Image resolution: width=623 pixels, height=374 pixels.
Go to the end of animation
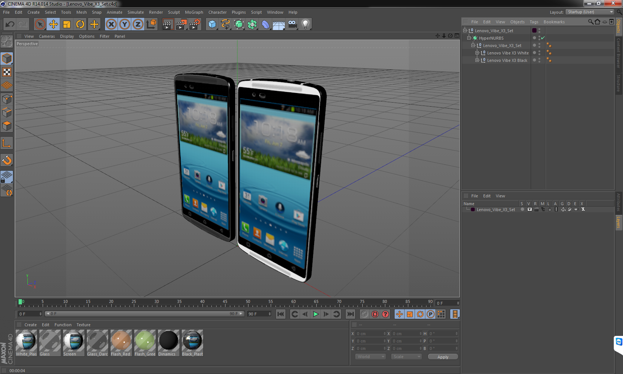[350, 314]
